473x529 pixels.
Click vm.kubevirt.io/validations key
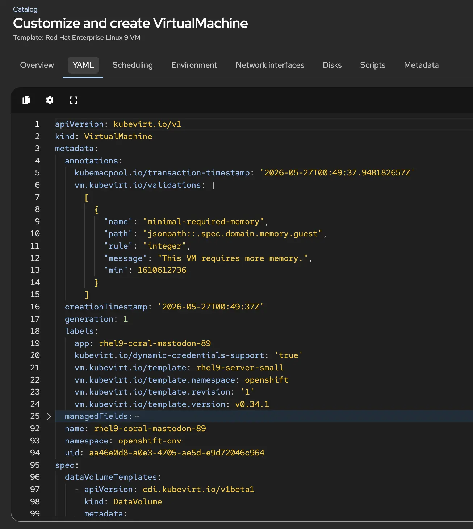[x=138, y=185]
